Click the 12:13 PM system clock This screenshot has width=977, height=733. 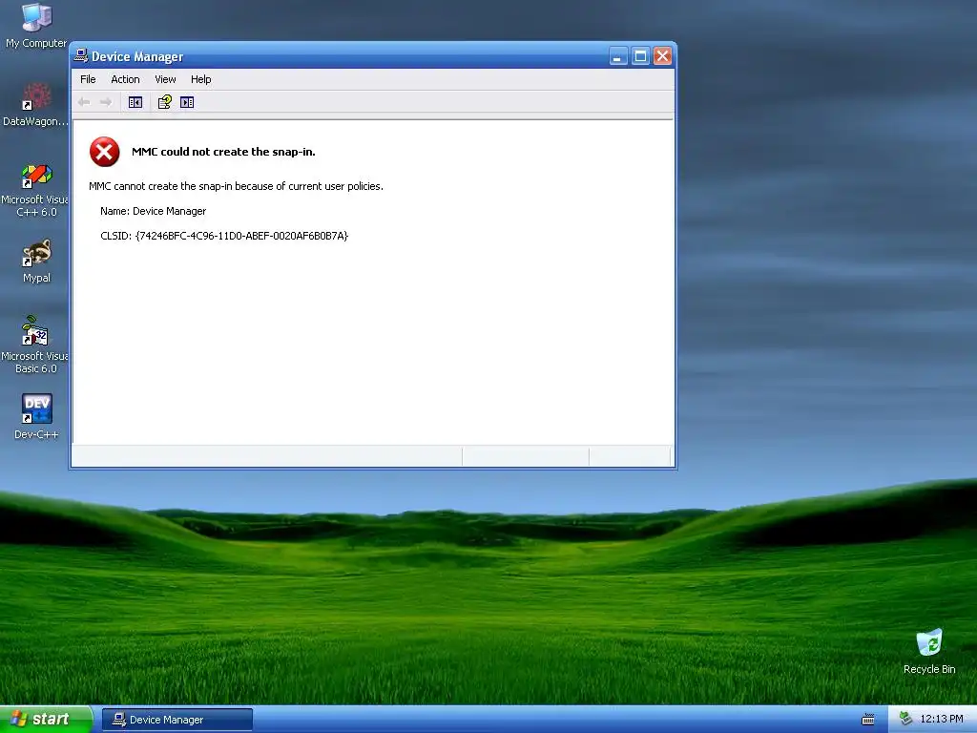coord(942,720)
